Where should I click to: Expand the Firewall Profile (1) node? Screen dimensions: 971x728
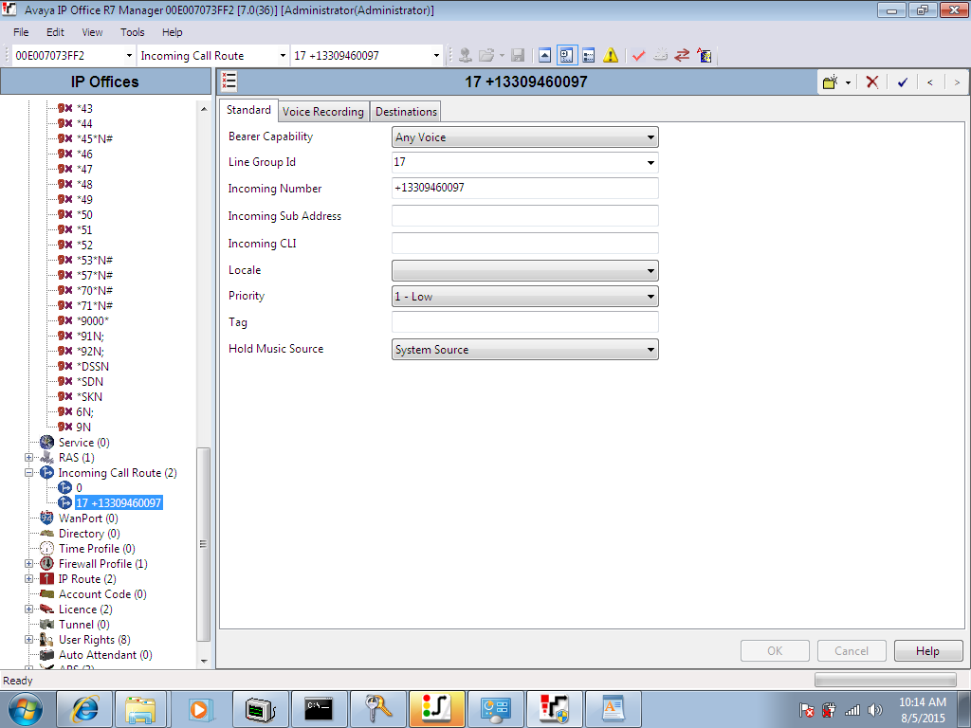(28, 563)
